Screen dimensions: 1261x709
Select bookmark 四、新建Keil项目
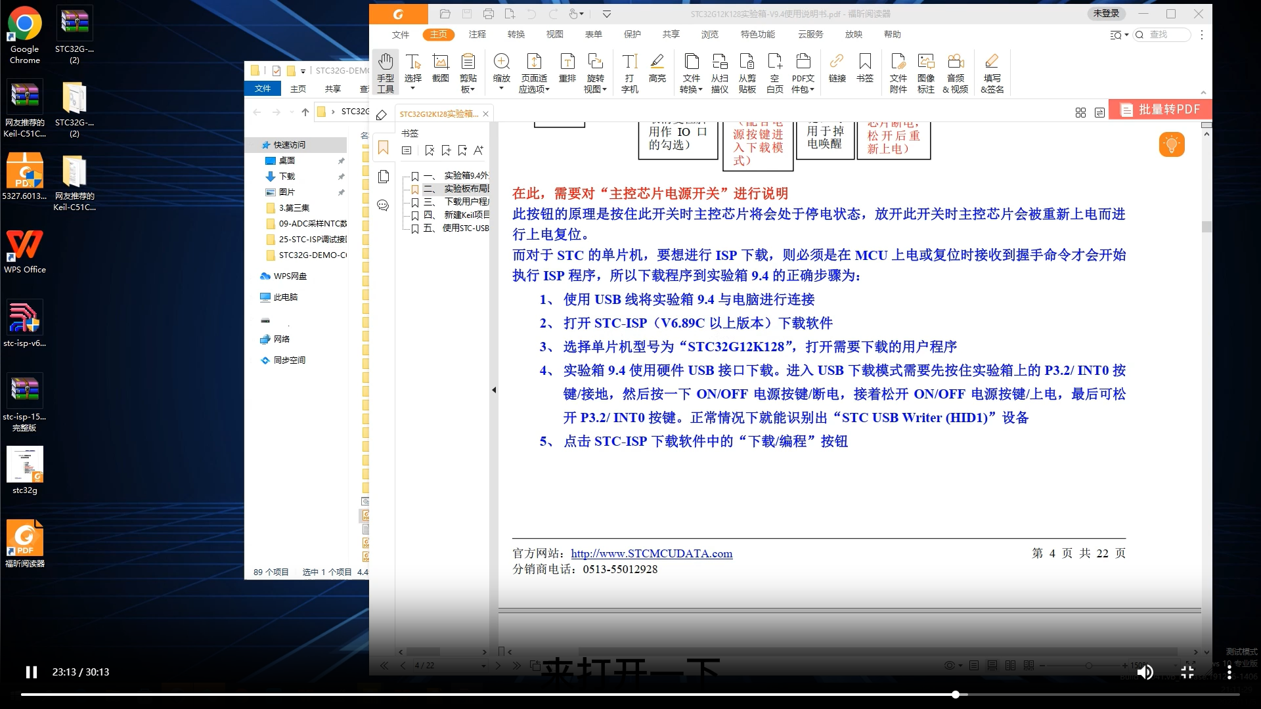456,215
